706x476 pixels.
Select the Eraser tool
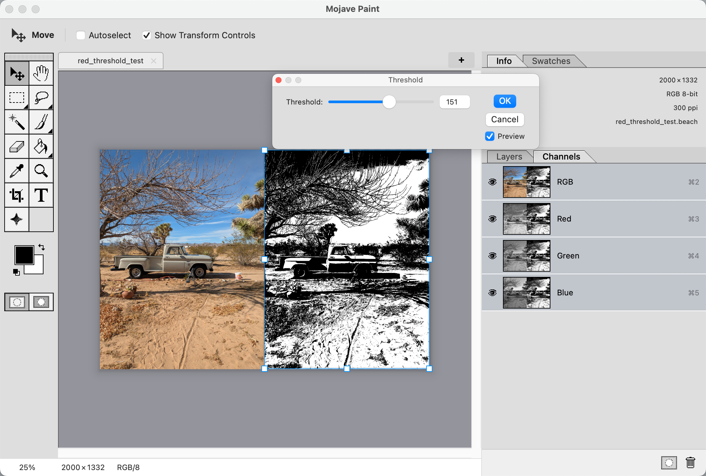pos(17,146)
